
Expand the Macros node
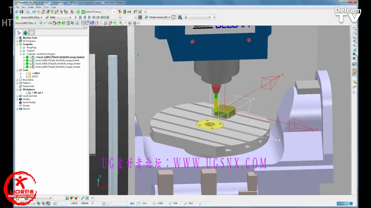click(x=17, y=109)
